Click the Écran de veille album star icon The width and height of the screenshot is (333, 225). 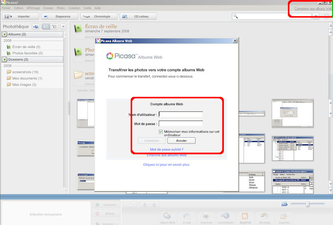78,28
